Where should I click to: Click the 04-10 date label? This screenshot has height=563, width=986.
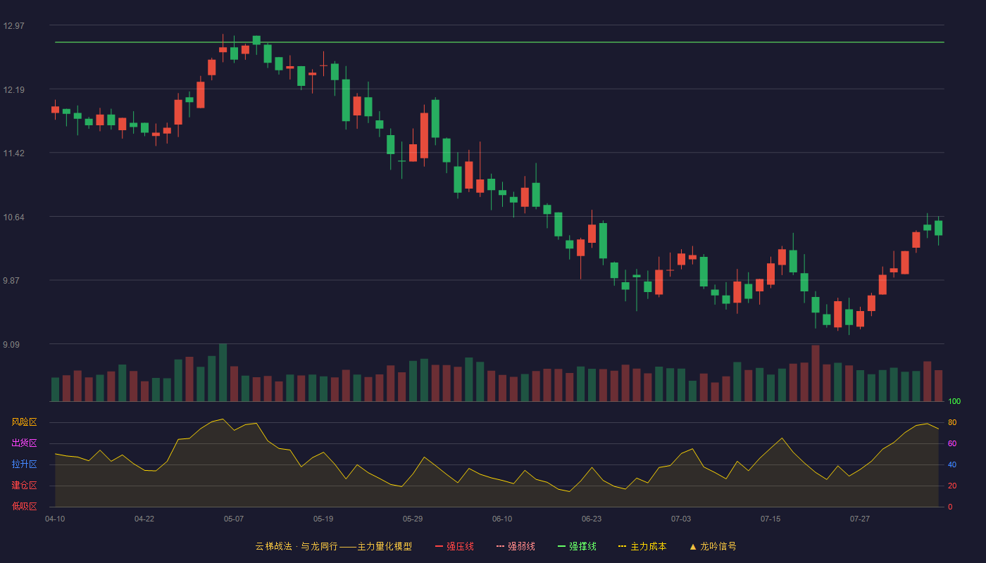click(55, 519)
